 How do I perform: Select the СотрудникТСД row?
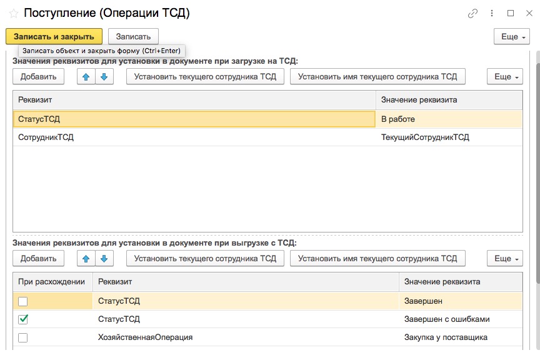[x=267, y=137]
